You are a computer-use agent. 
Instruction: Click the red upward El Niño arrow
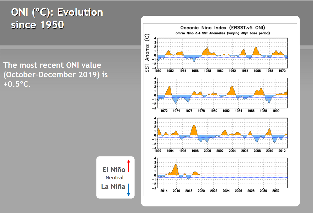click(x=129, y=166)
